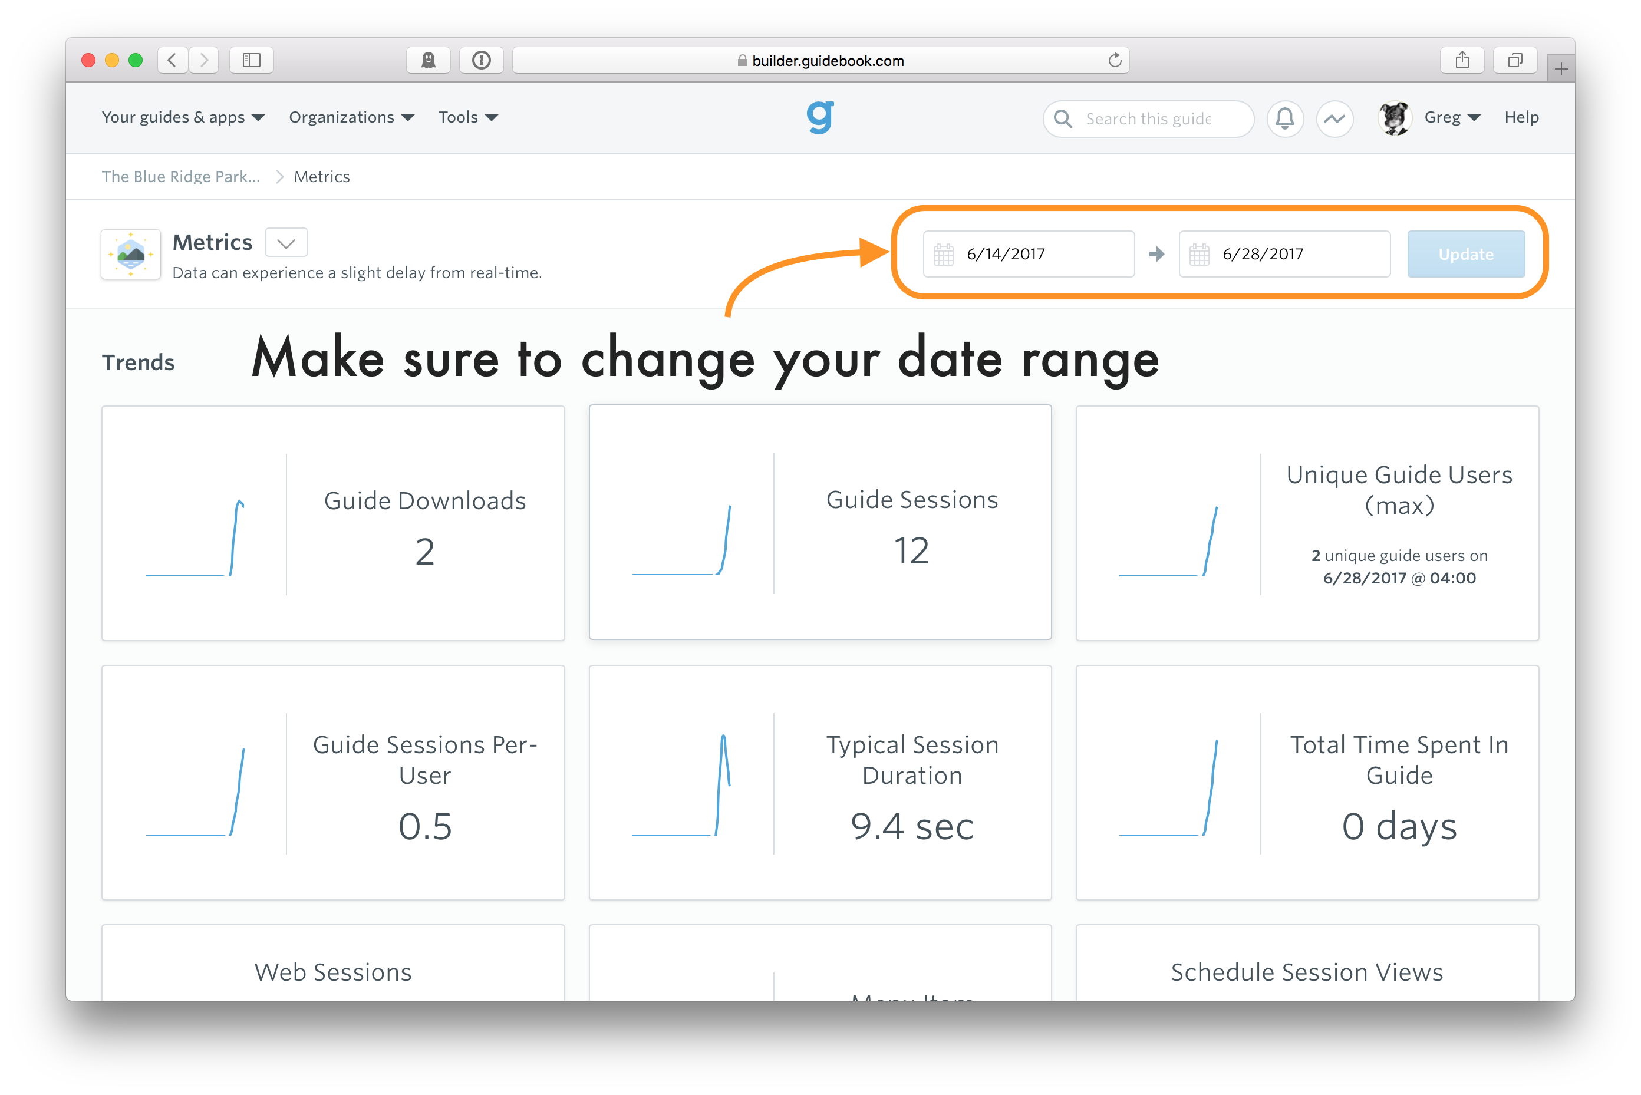1641x1095 pixels.
Task: Show all tabs overview icon
Action: (x=1515, y=60)
